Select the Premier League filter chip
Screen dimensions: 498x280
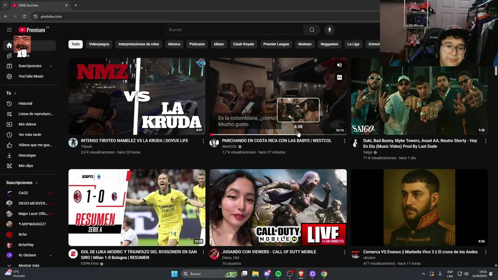click(276, 44)
